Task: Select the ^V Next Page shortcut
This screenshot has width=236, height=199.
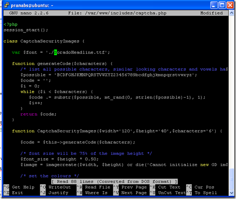Action: 130,193
